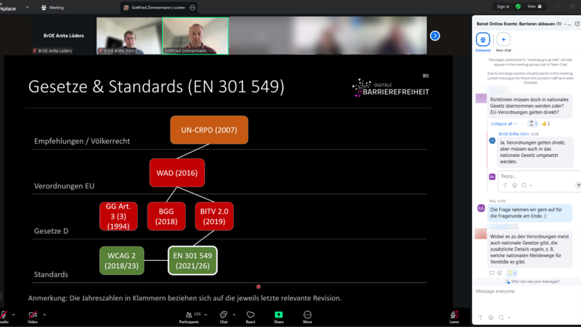Image resolution: width=581 pixels, height=327 pixels.
Task: Click the Leave meeting button
Action: click(454, 315)
